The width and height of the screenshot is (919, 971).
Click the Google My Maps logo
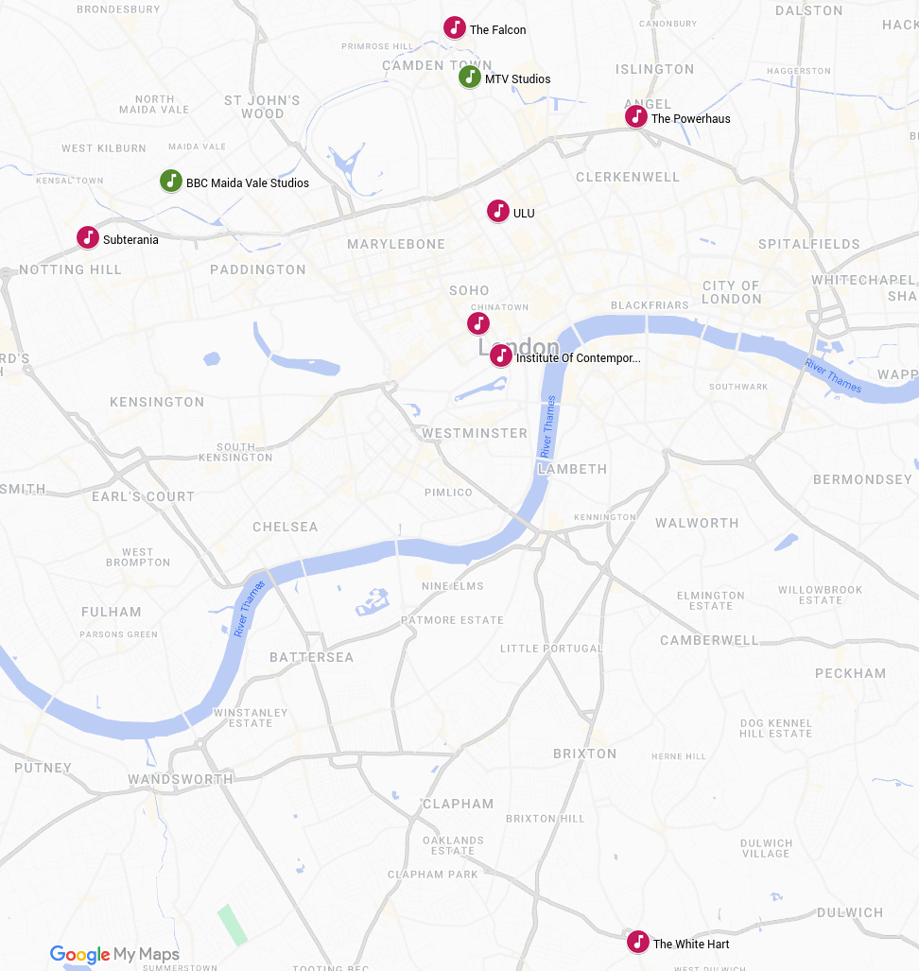(x=114, y=954)
